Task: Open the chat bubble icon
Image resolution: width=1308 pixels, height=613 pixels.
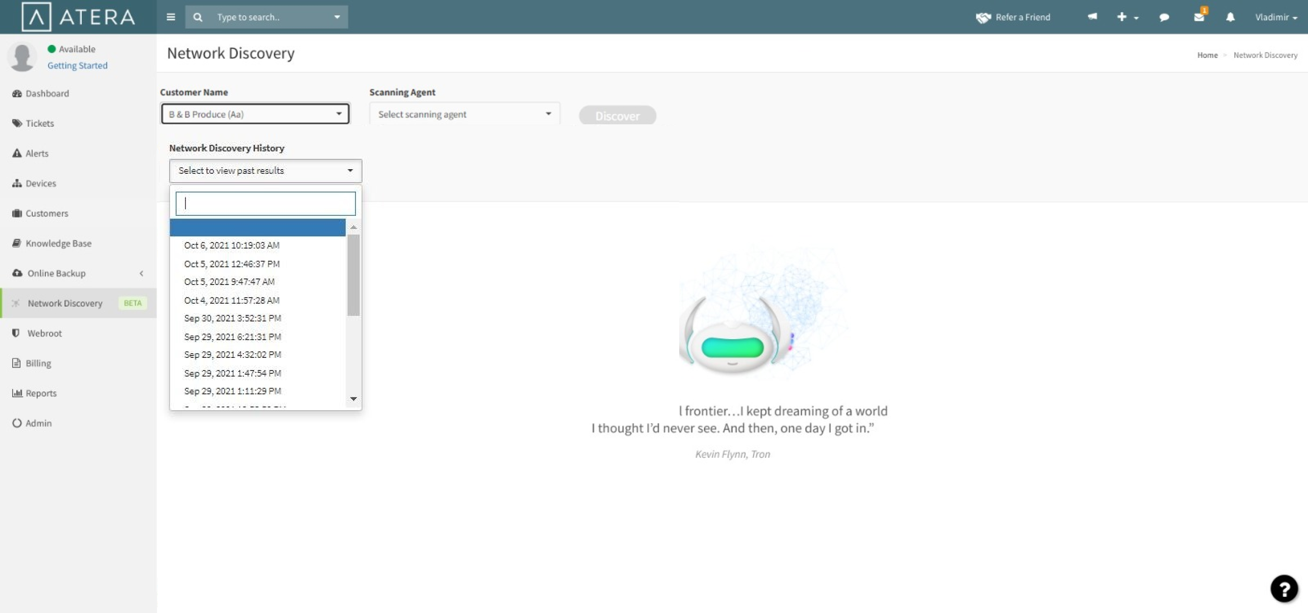Action: click(x=1164, y=17)
